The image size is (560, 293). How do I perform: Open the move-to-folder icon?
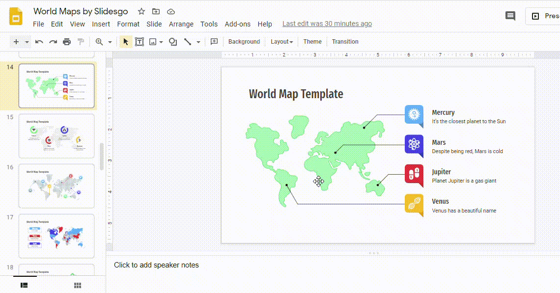tap(156, 11)
